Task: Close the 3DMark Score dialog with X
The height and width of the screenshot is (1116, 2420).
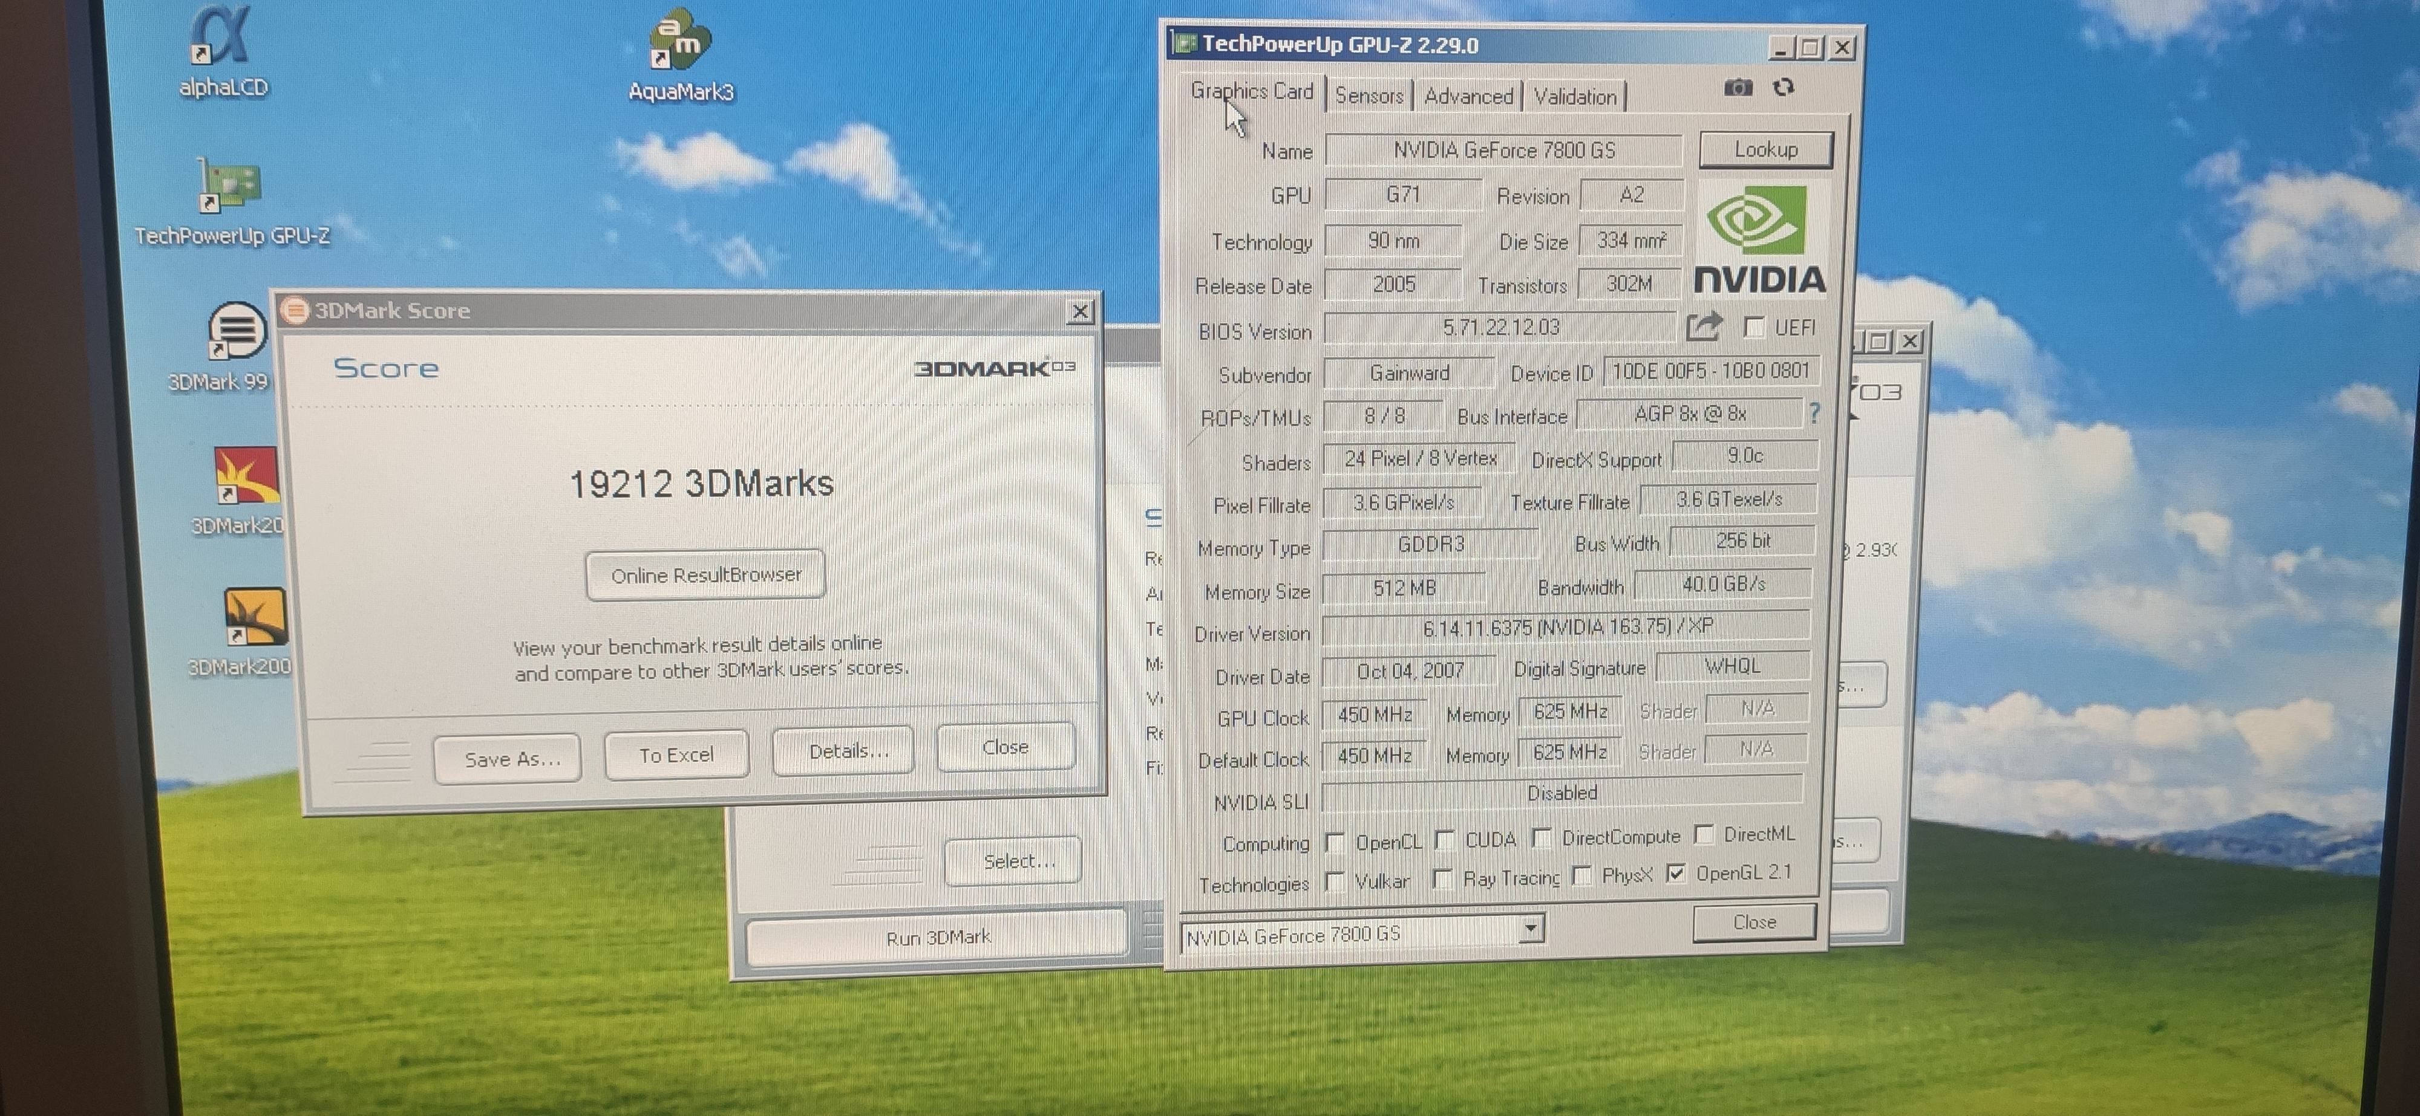Action: point(1081,311)
